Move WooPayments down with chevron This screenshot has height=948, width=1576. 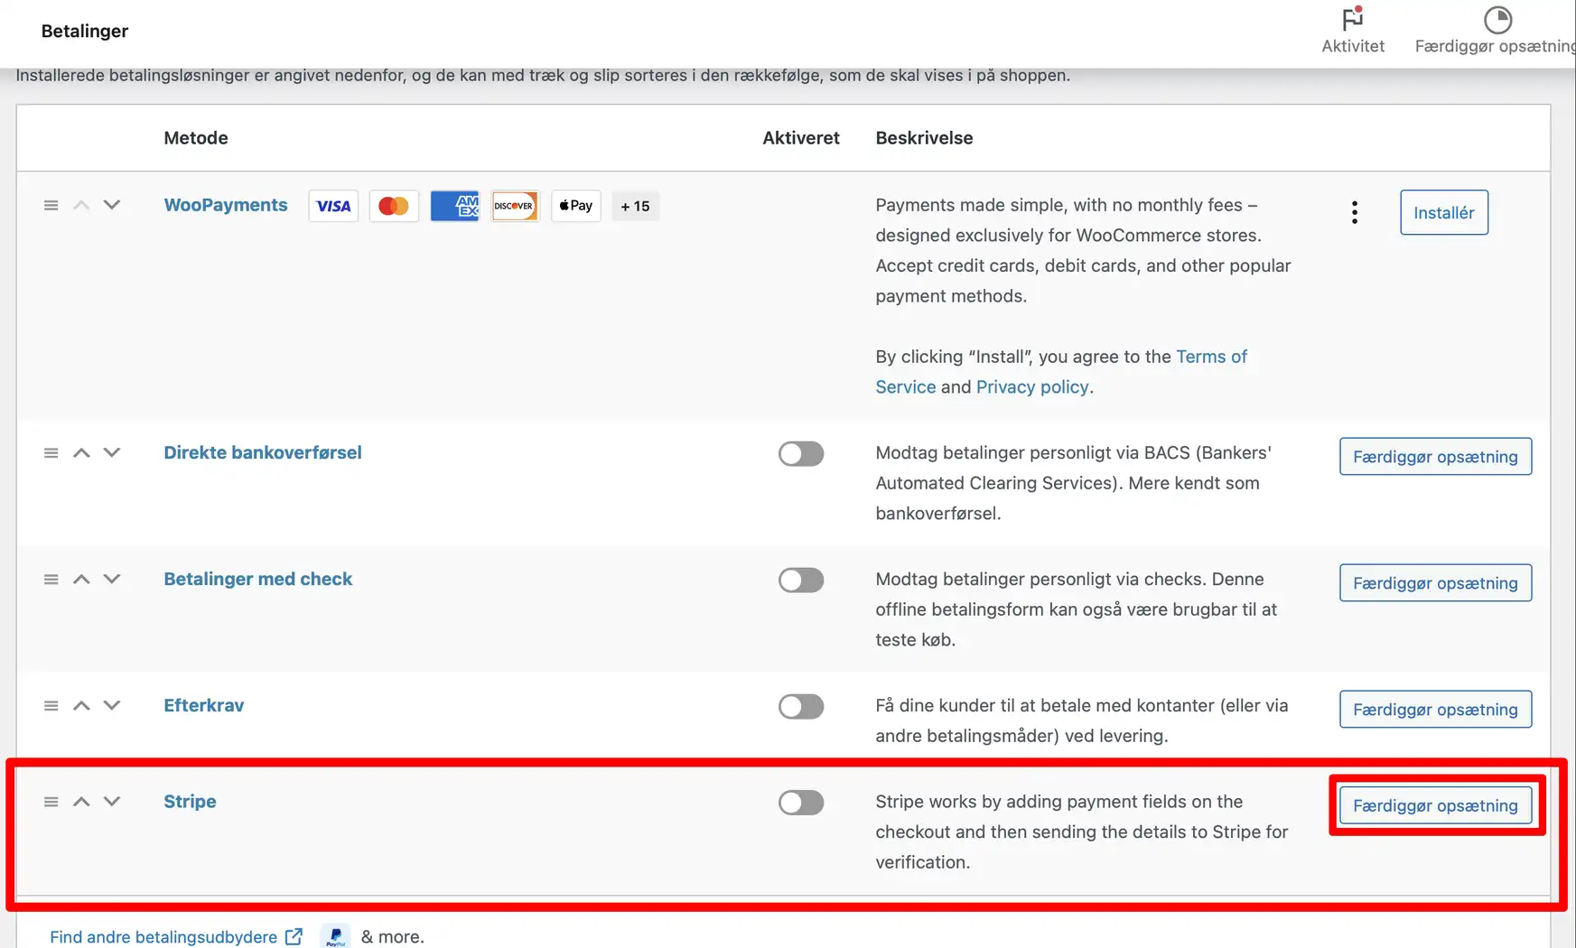pyautogui.click(x=112, y=206)
